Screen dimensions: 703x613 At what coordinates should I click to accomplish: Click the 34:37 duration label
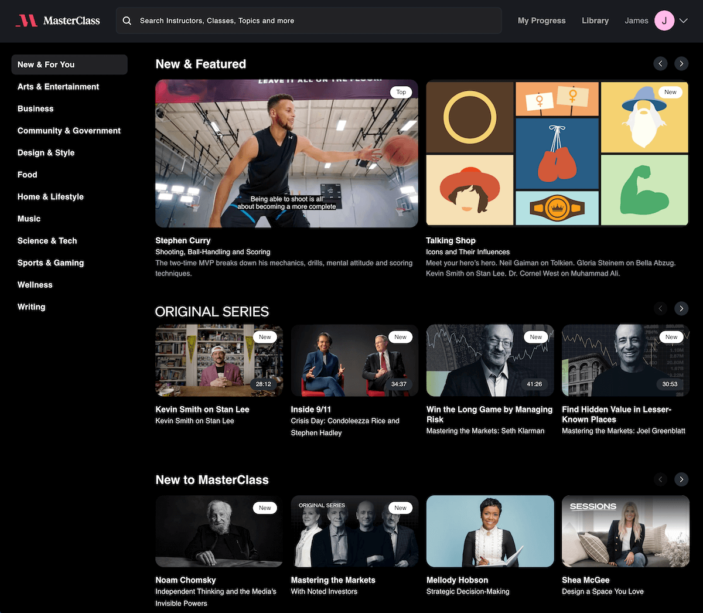pyautogui.click(x=399, y=384)
